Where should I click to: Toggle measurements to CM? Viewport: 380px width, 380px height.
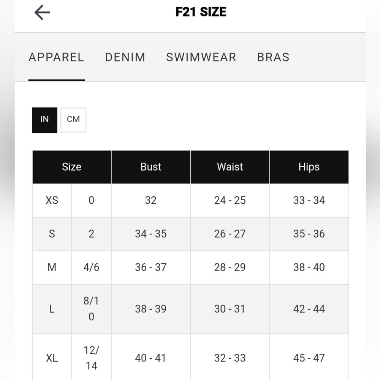(x=73, y=120)
